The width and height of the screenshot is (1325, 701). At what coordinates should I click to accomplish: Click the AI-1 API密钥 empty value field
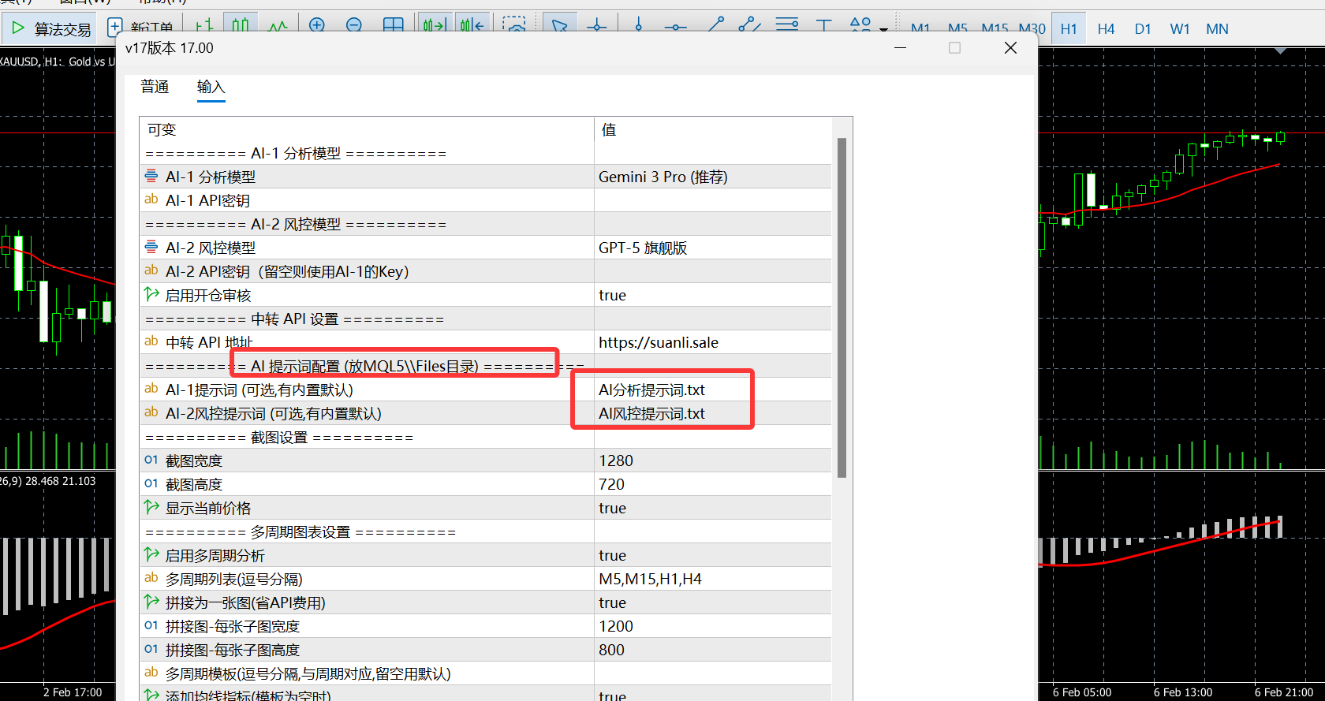pos(713,200)
